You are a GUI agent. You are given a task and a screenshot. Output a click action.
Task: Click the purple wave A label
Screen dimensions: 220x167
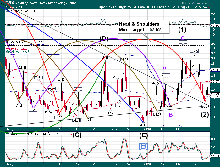164,67
